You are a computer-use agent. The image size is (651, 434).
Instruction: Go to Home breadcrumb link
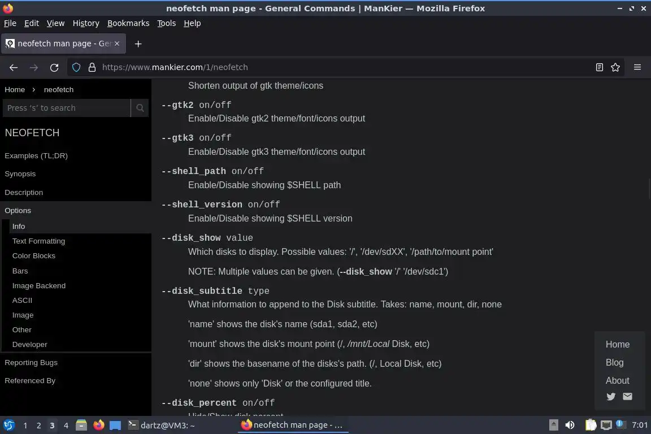(15, 90)
